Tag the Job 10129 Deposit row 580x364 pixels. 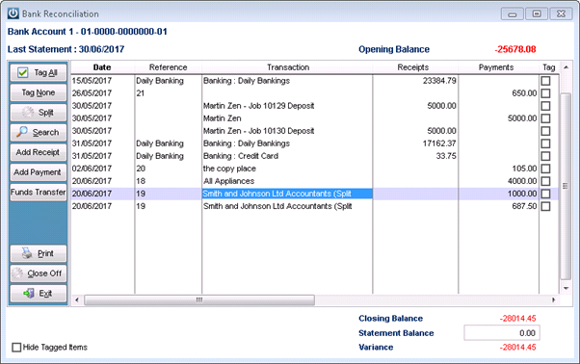545,106
